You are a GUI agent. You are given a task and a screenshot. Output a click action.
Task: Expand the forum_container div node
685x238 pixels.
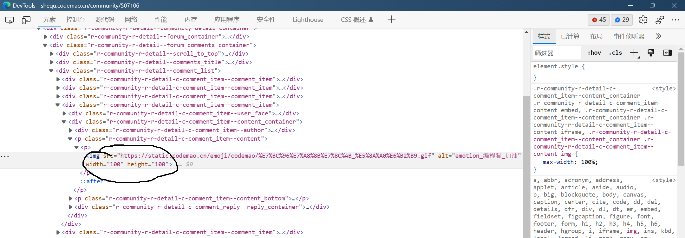(x=46, y=37)
